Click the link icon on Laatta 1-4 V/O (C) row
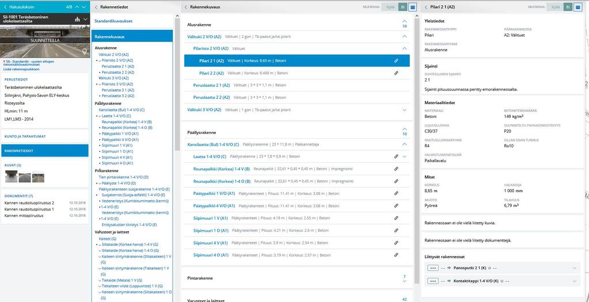The height and width of the screenshot is (302, 589). click(396, 156)
